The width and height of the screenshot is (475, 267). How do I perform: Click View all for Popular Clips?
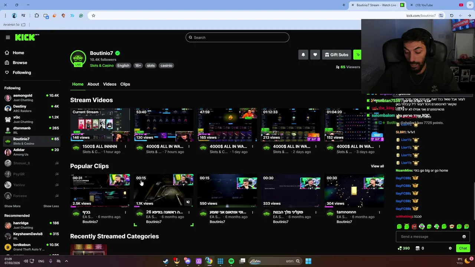click(377, 166)
